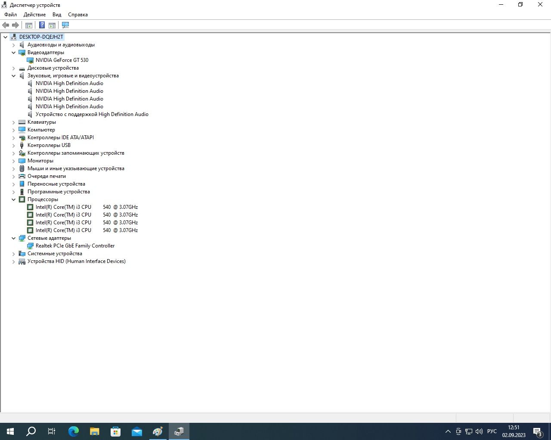Switch input language via РУС indicator
Viewport: 551px width, 440px height.
coord(492,431)
